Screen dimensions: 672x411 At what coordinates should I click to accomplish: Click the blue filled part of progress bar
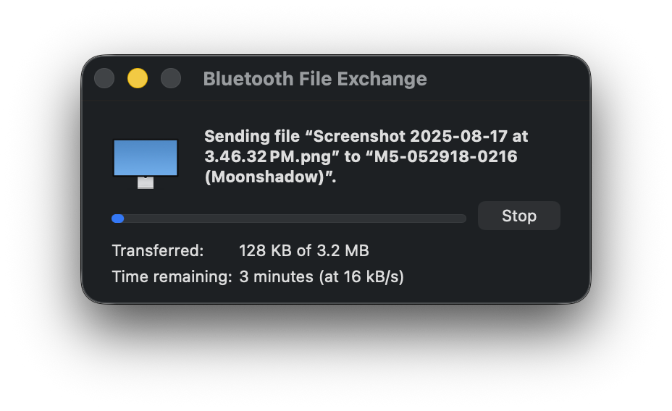tap(117, 219)
